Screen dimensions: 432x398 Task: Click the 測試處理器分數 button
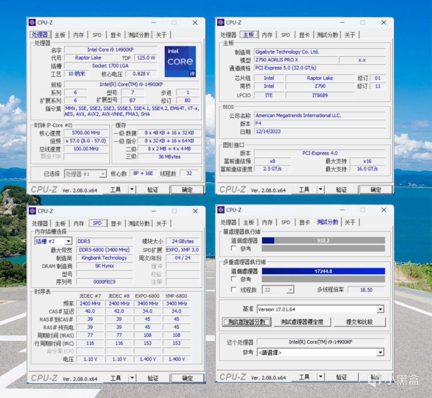point(247,322)
